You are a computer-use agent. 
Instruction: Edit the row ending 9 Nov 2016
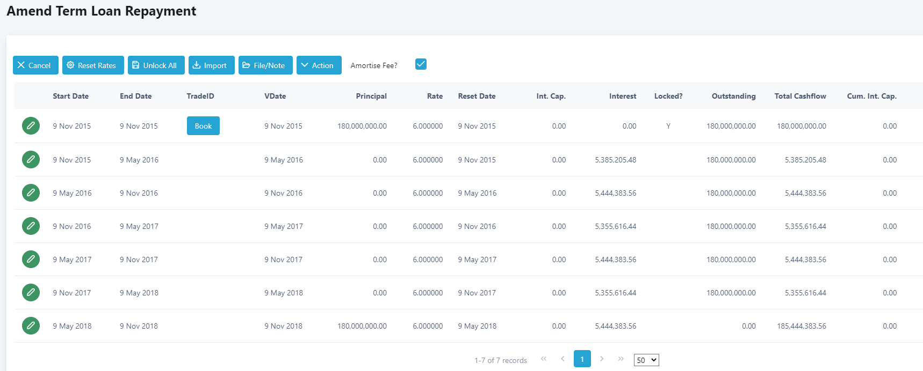coord(31,193)
